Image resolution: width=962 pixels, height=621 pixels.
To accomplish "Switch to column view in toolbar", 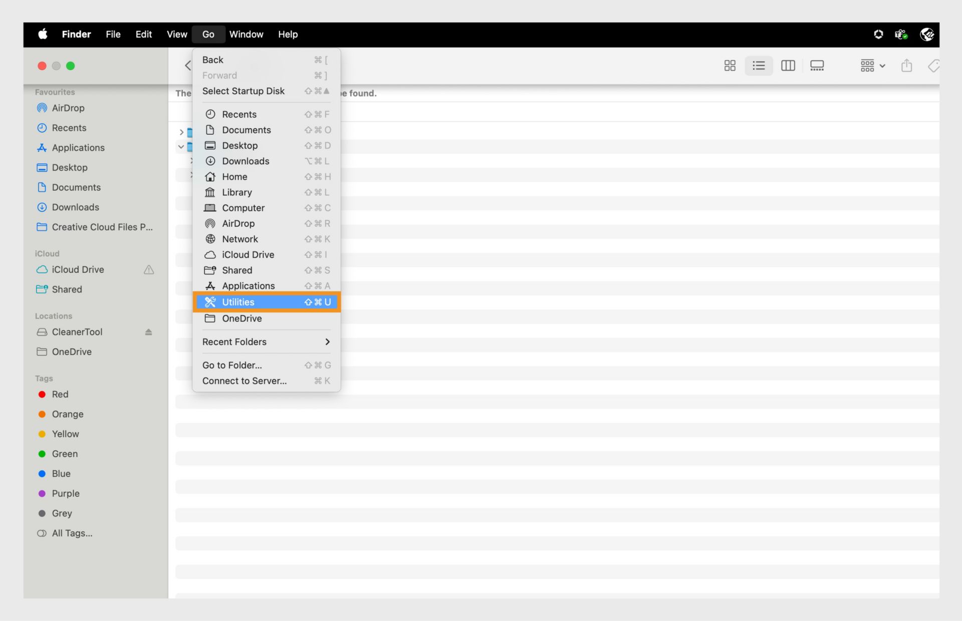I will pyautogui.click(x=788, y=66).
